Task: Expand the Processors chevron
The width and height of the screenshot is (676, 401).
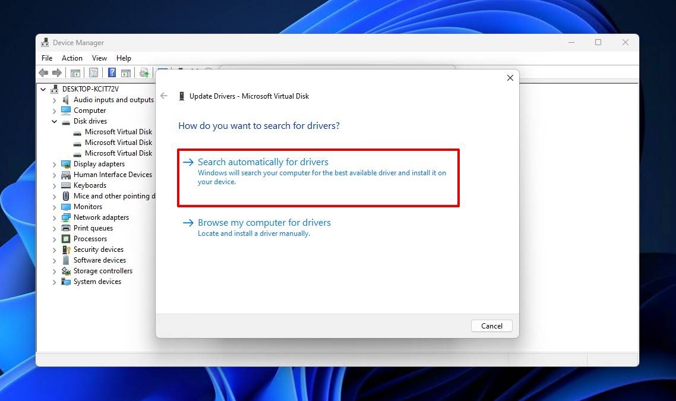Action: click(x=54, y=239)
